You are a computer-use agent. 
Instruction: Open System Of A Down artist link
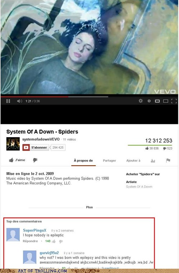[139, 187]
